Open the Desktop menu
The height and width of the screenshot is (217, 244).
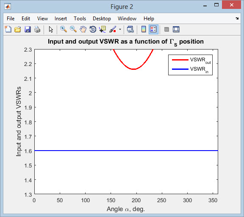(x=102, y=19)
